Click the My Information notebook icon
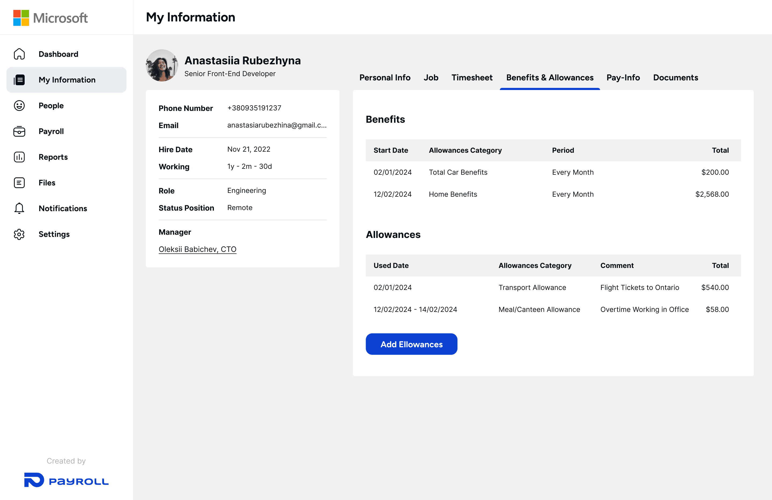Image resolution: width=772 pixels, height=500 pixels. [x=19, y=80]
